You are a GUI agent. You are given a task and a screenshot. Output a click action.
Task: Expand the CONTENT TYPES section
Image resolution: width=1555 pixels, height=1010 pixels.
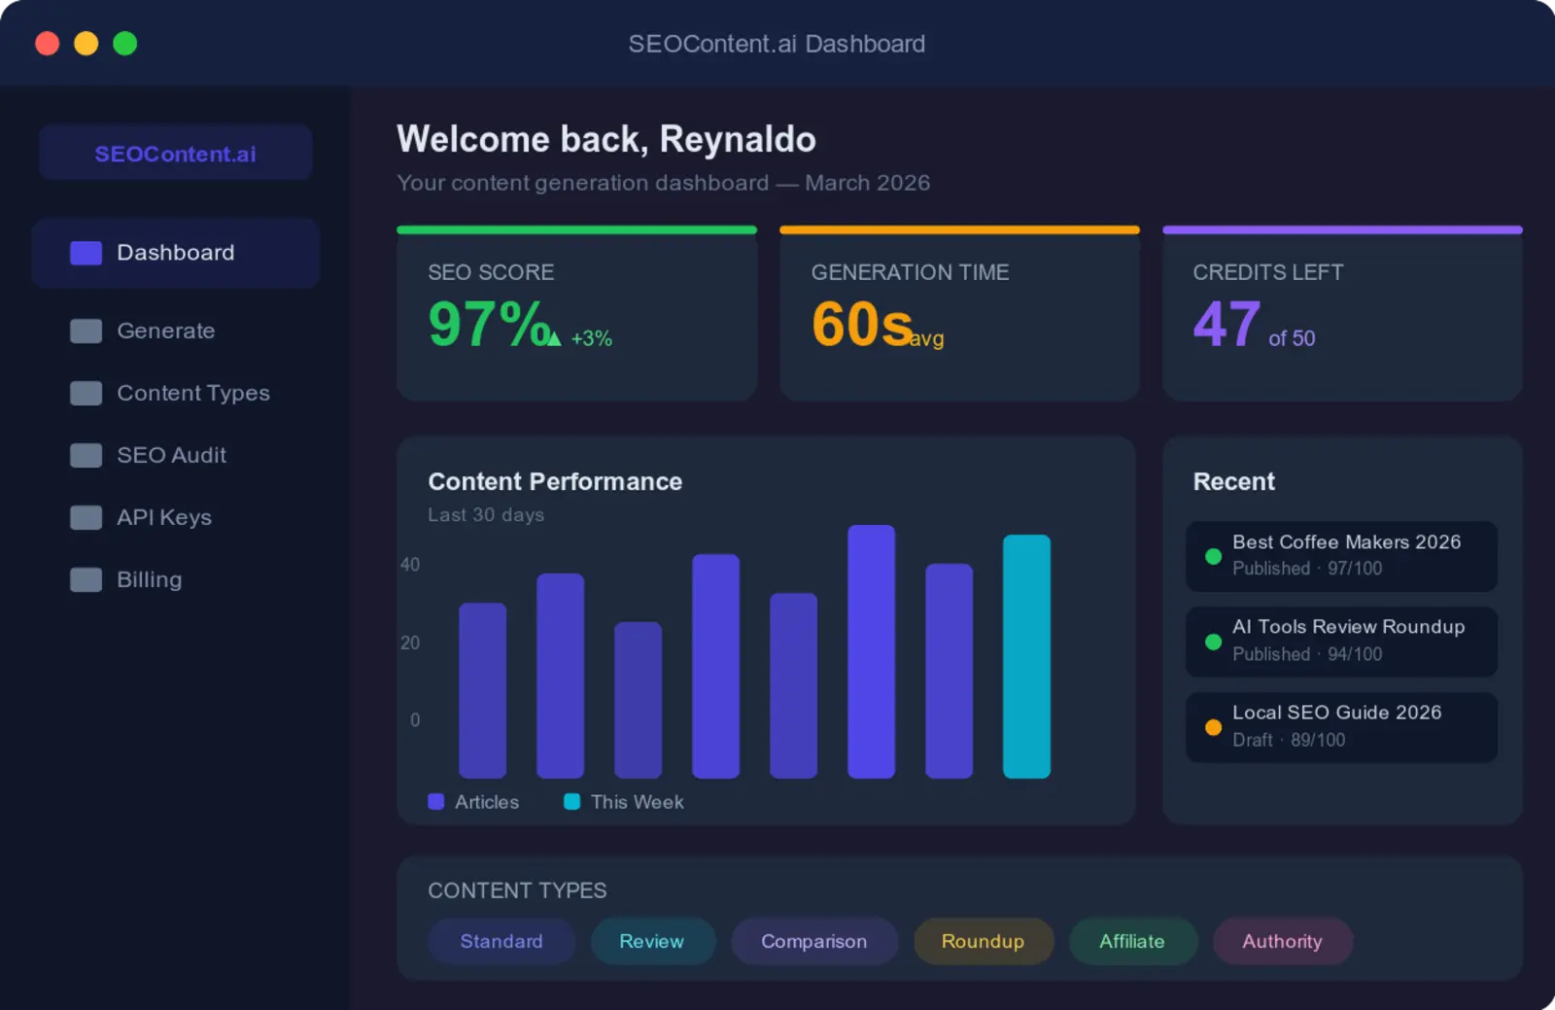pyautogui.click(x=517, y=890)
